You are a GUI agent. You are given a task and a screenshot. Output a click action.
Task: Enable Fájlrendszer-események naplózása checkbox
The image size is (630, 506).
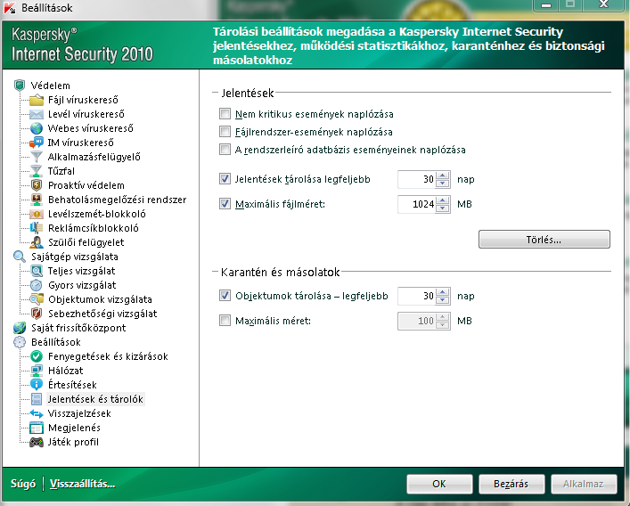[x=225, y=131]
